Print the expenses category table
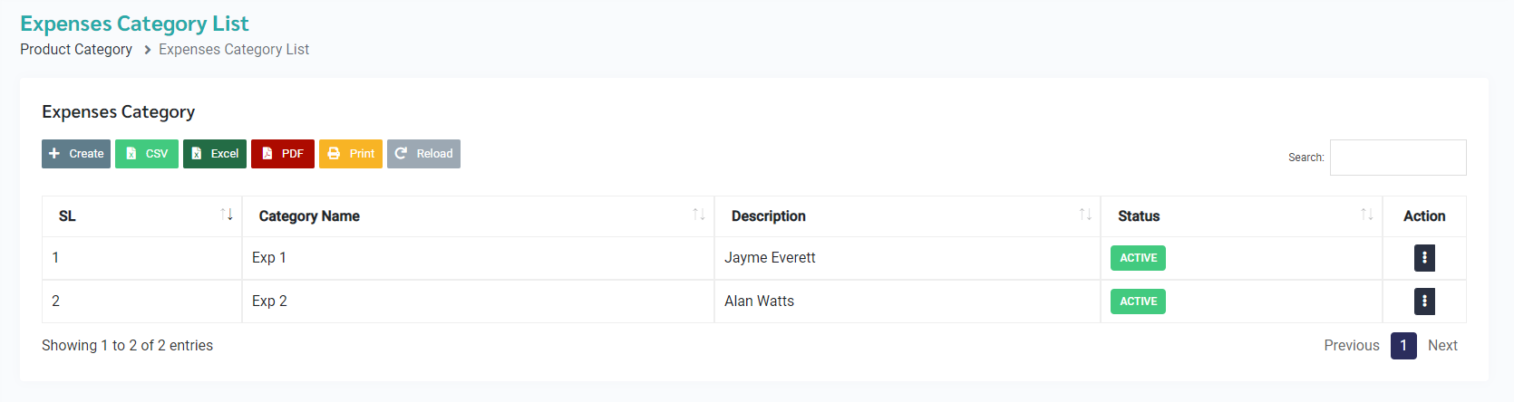The height and width of the screenshot is (402, 1514). coord(351,154)
